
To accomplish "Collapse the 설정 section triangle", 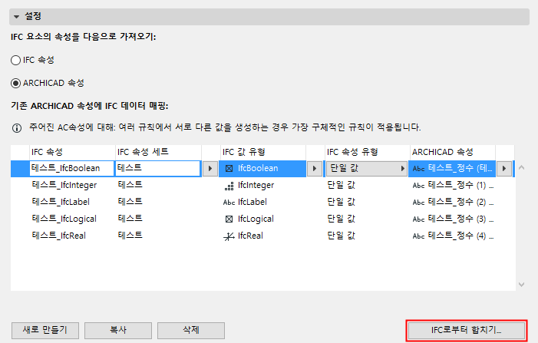I will click(x=16, y=16).
